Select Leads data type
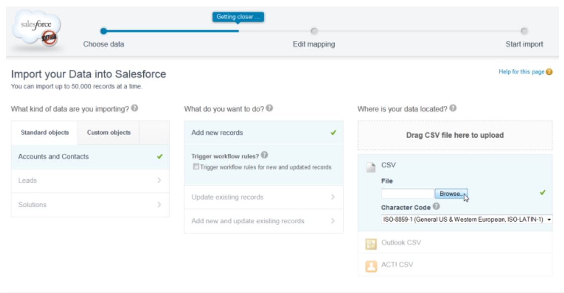 click(90, 181)
